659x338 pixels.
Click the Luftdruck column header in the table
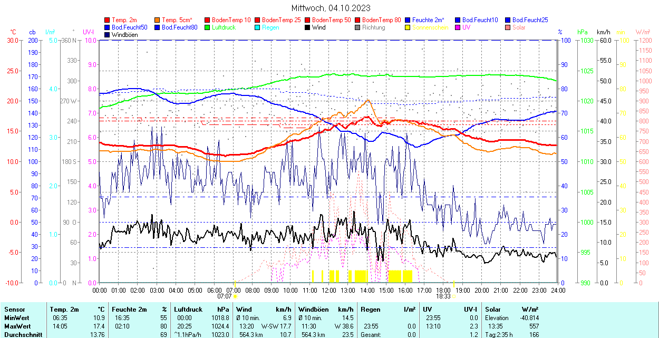tap(188, 310)
